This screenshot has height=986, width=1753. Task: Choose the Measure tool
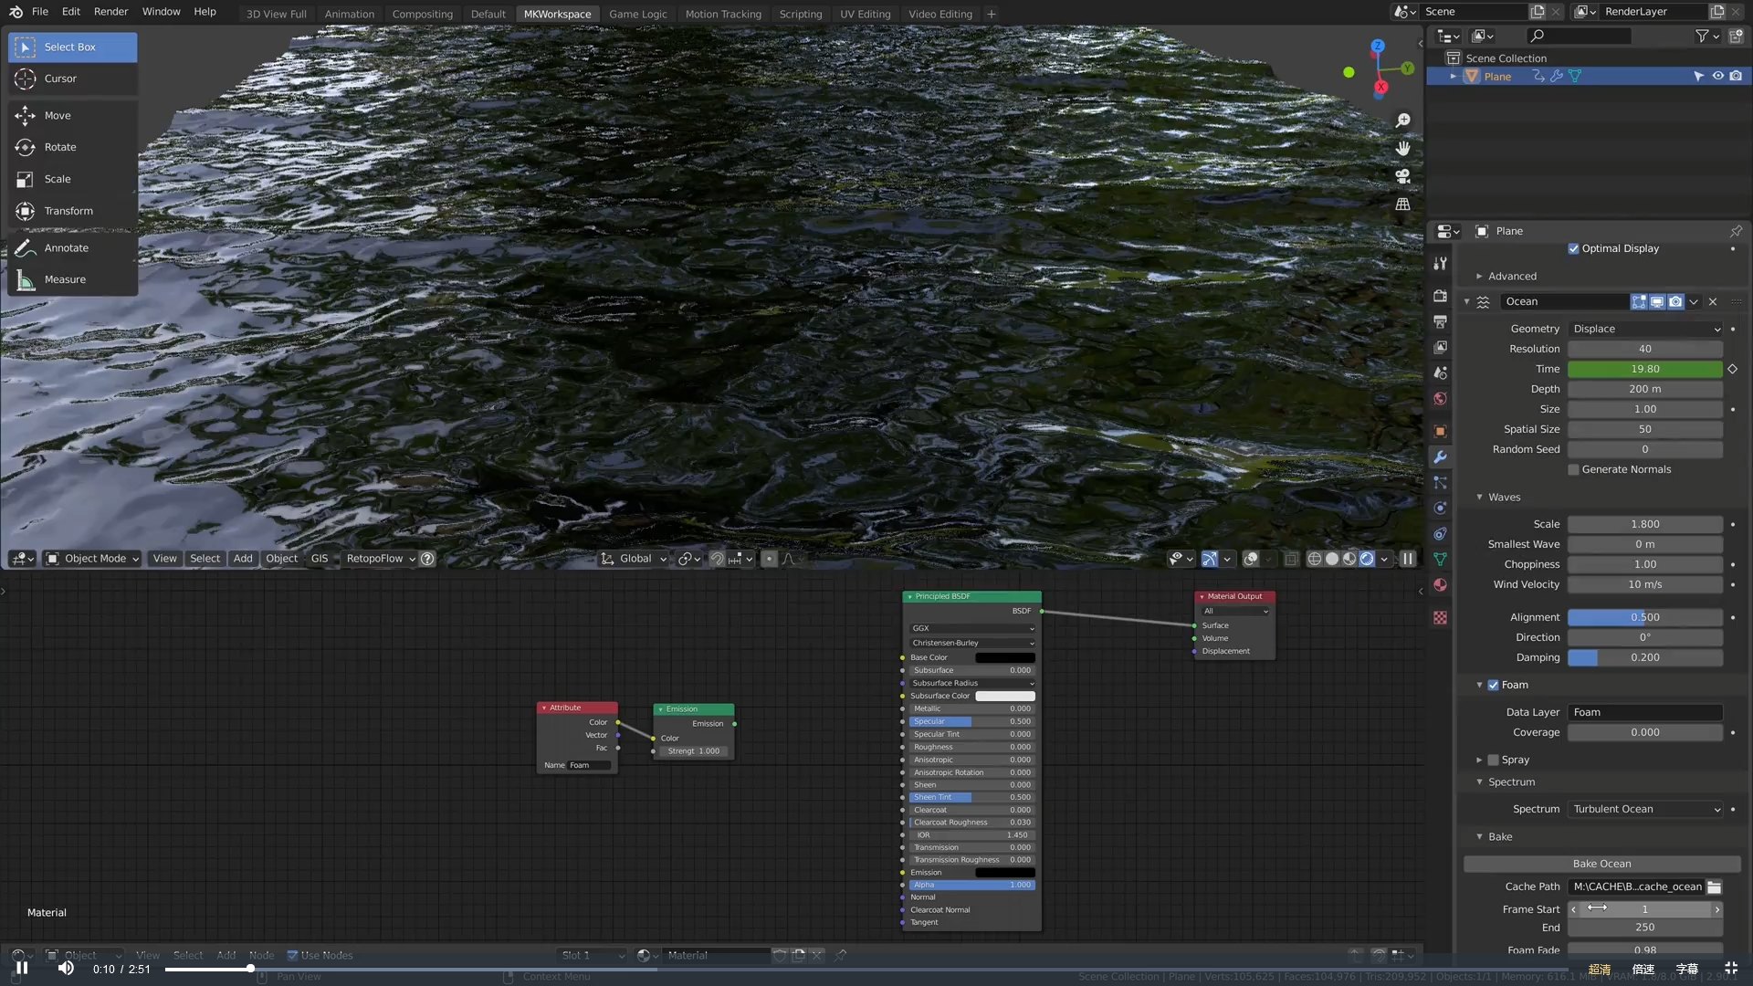pyautogui.click(x=73, y=279)
